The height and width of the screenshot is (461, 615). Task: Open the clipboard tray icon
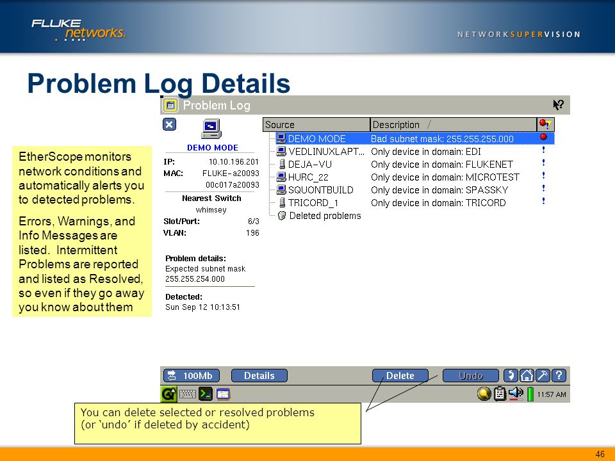tap(500, 394)
